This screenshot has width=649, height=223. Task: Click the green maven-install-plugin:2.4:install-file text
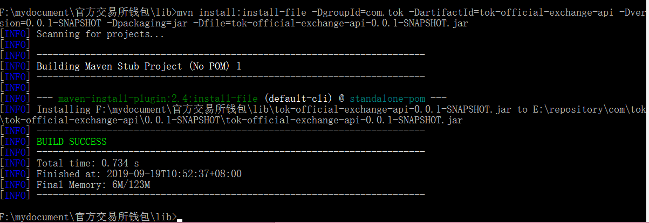pos(159,99)
